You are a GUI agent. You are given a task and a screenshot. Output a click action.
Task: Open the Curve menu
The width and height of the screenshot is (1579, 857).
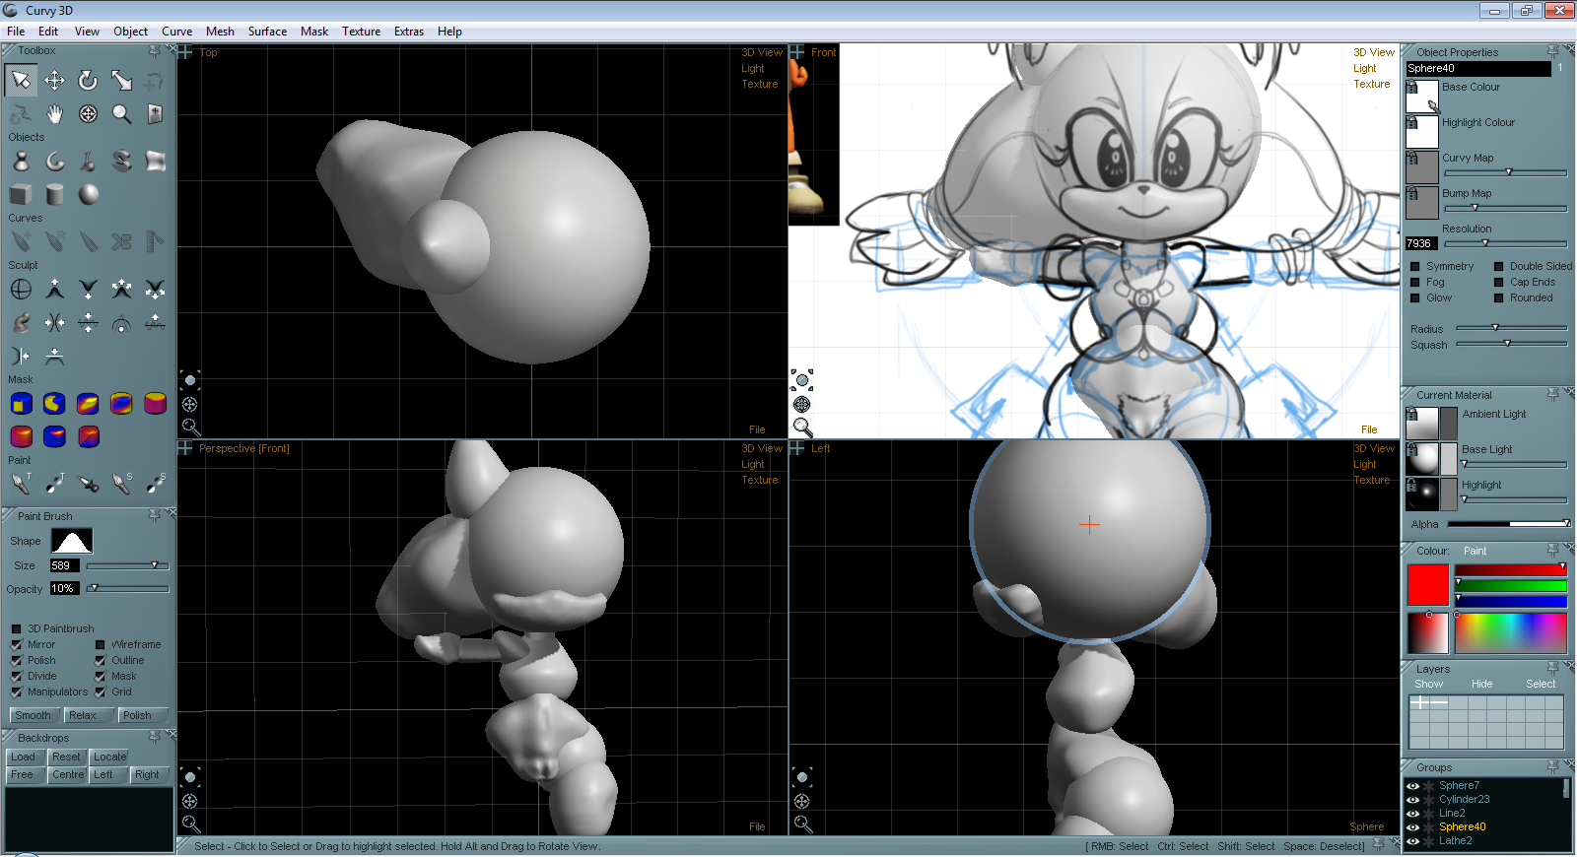[x=177, y=32]
